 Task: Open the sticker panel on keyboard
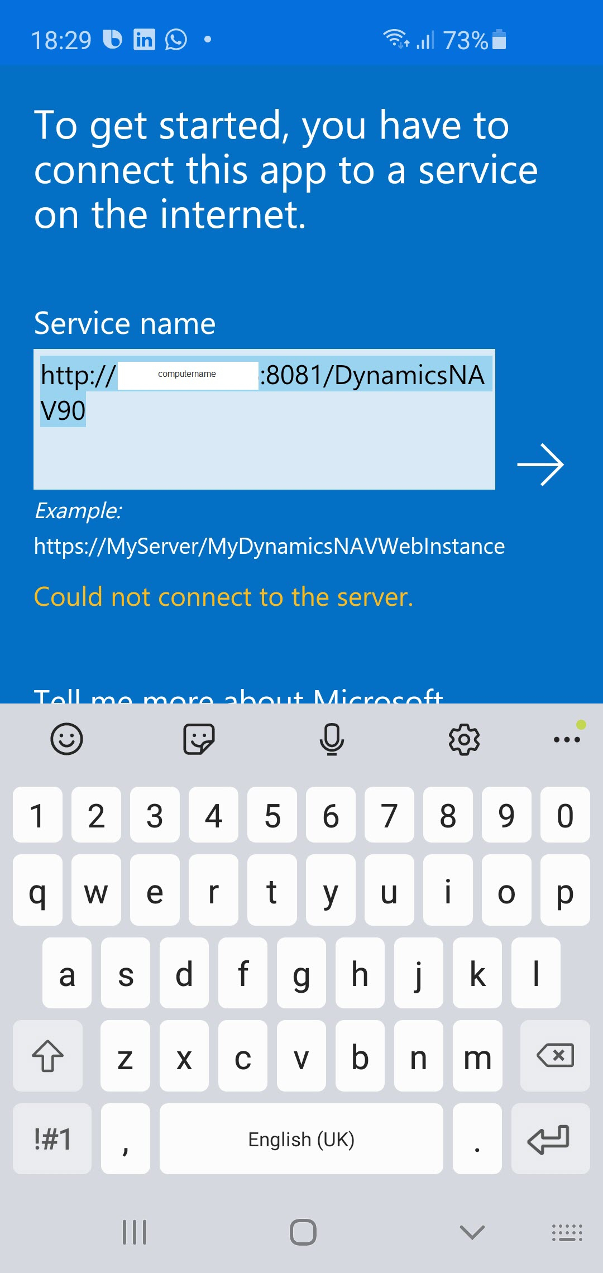pos(199,739)
